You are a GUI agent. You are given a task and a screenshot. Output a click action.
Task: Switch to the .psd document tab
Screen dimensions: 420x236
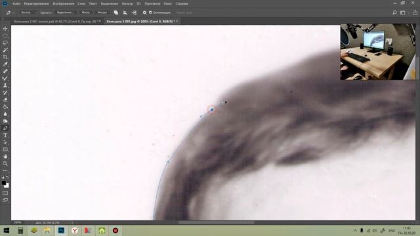(x=57, y=21)
